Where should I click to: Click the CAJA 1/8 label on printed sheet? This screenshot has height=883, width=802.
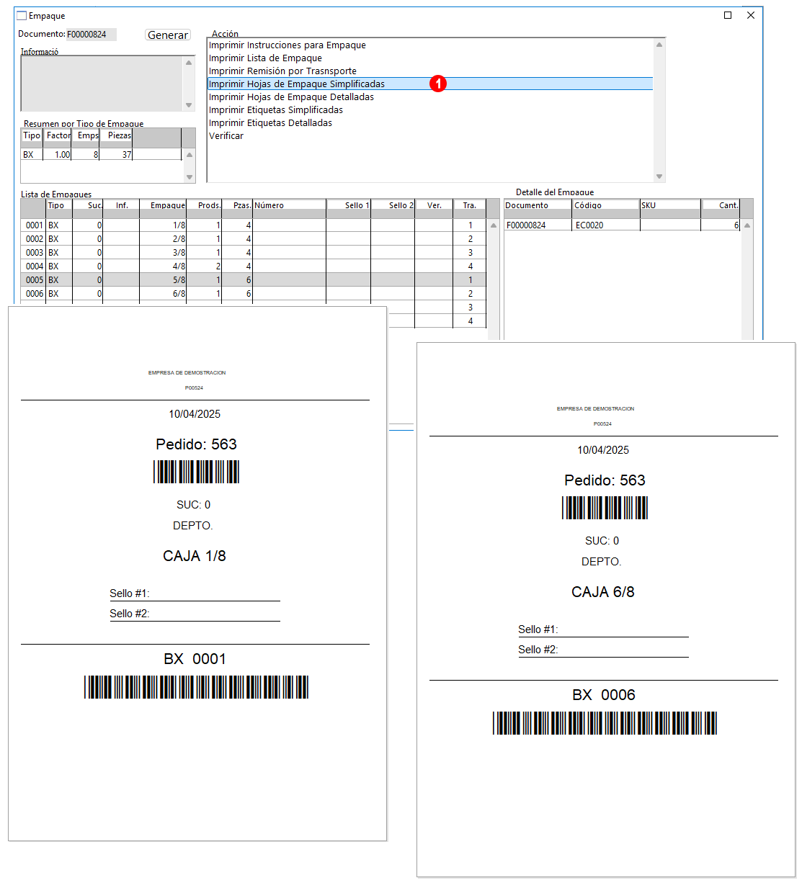point(195,556)
